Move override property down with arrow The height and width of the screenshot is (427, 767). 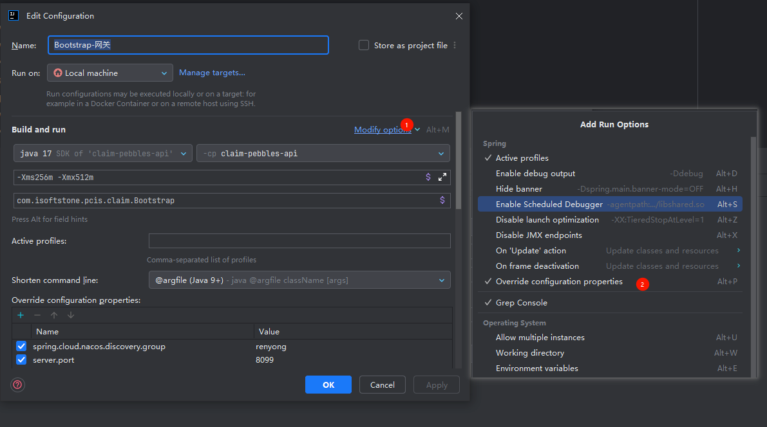[71, 315]
